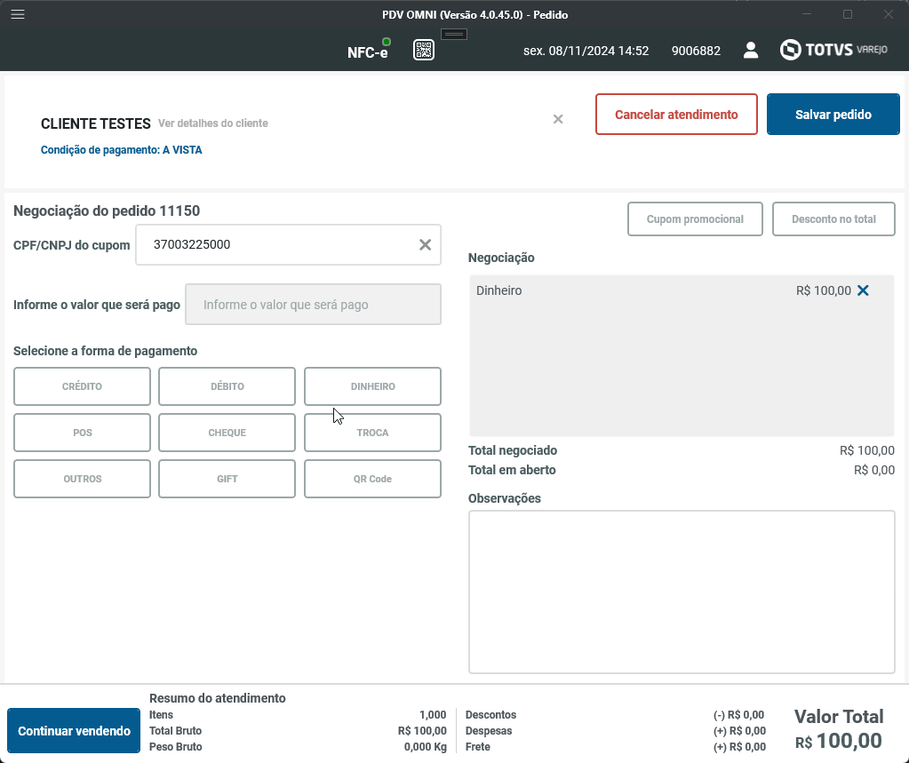909x763 pixels.
Task: Click the operator number 9006882
Action: click(697, 51)
